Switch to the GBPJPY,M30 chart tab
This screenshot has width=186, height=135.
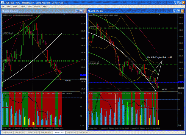[x=32, y=133]
